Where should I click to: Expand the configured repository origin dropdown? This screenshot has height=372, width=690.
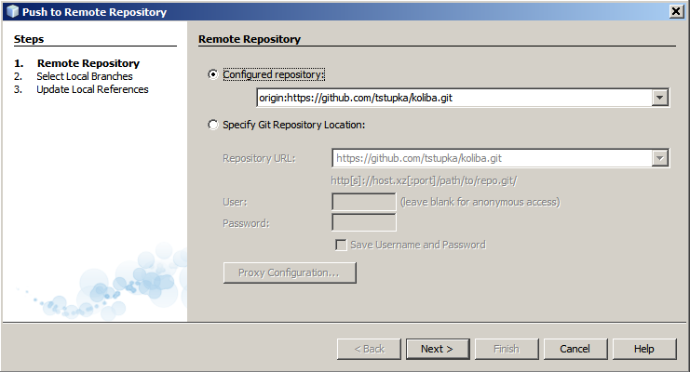coord(660,98)
